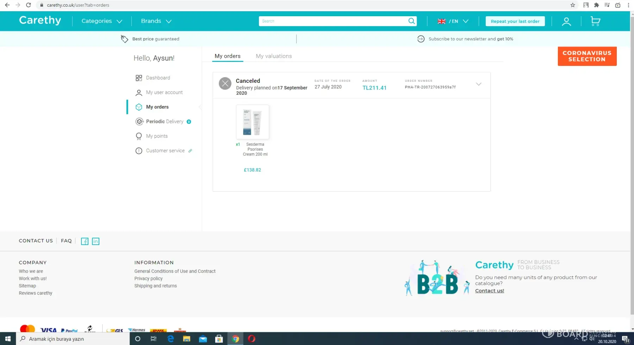Open the shopping cart icon
The width and height of the screenshot is (634, 345).
click(x=595, y=21)
